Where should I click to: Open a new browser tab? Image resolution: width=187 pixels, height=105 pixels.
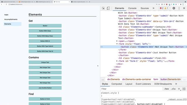point(89,2)
